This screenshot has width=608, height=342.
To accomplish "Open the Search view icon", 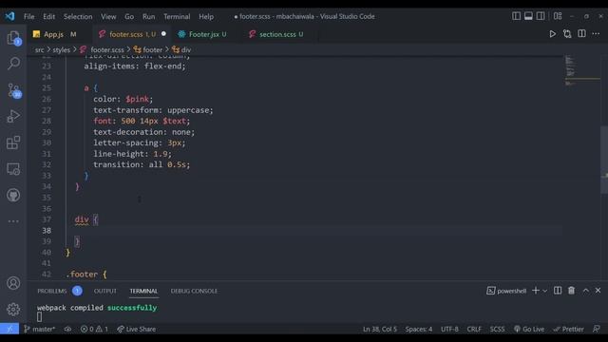I will pos(13,64).
